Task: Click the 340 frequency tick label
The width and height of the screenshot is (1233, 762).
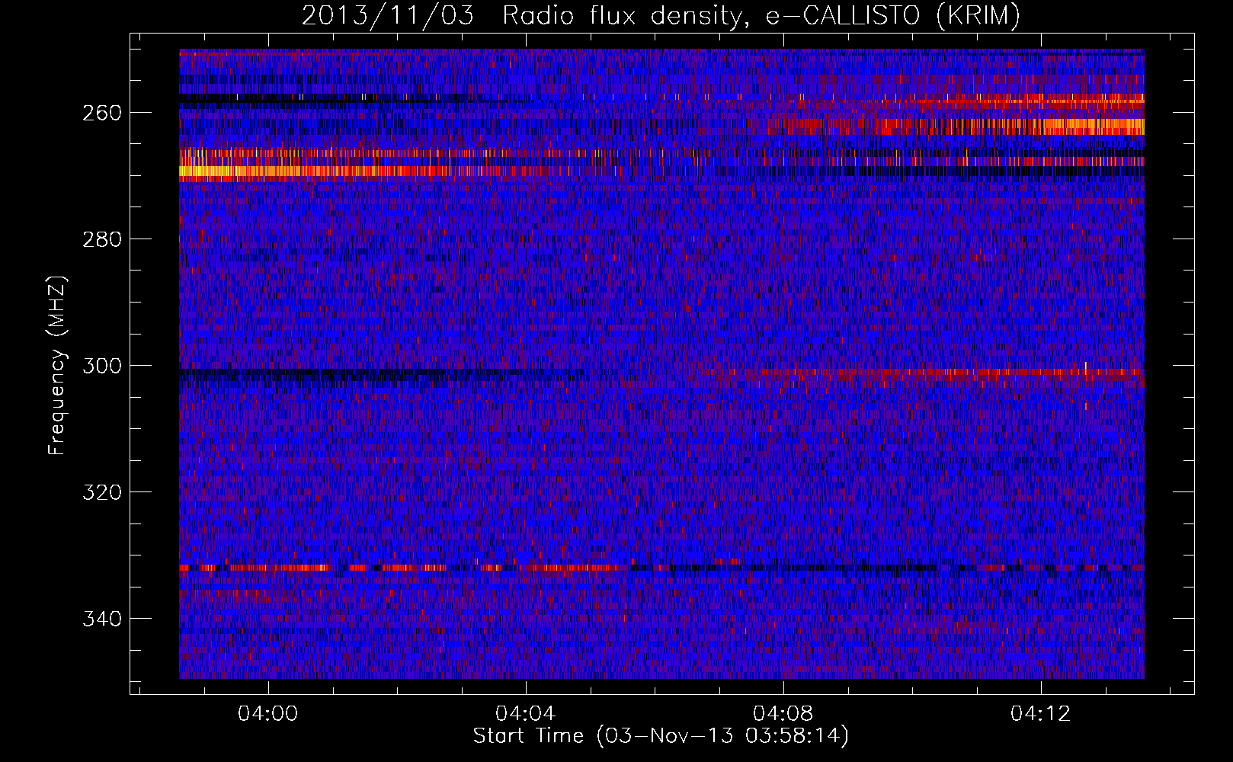Action: (x=101, y=619)
